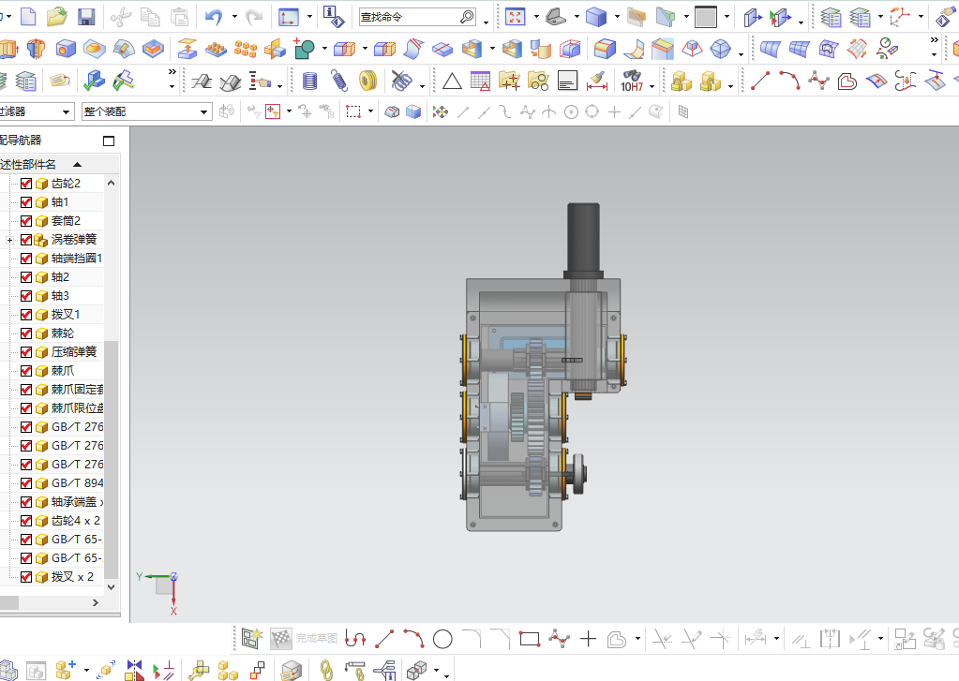Select 轴端挡圈1 in the component tree

(76, 259)
